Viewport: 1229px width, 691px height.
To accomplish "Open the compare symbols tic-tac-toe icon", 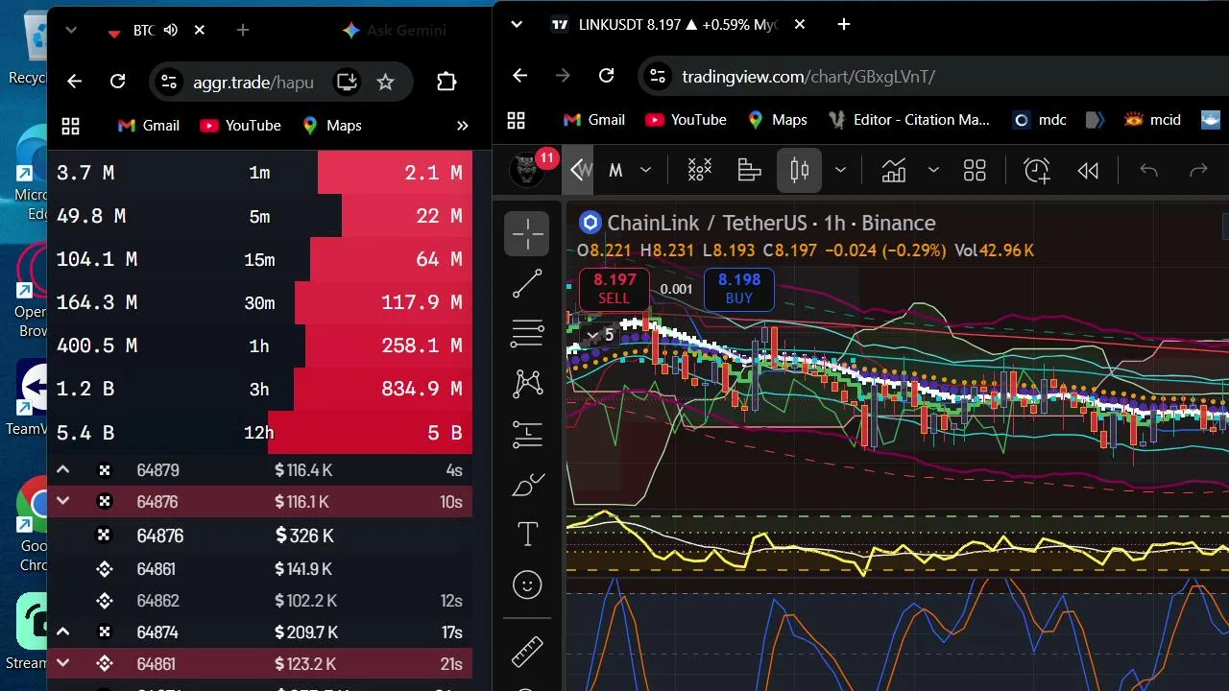I will [x=700, y=170].
